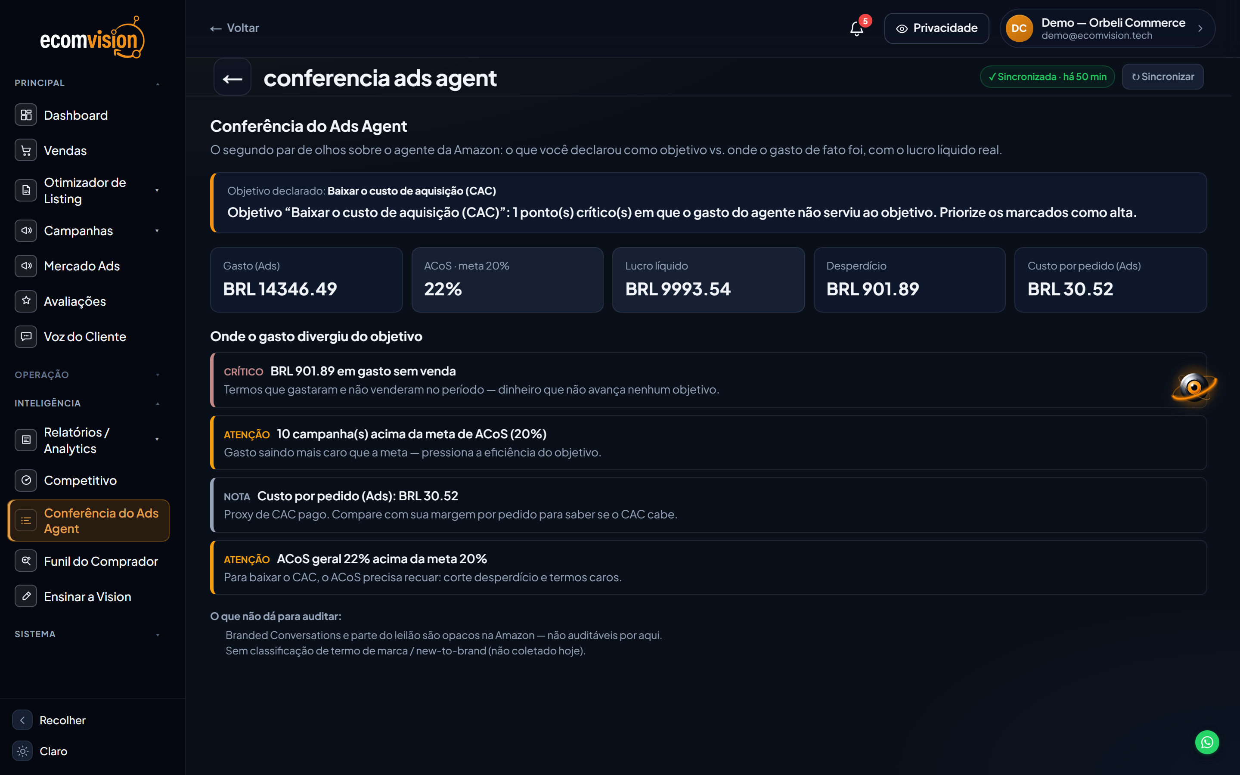Open the CRÍTICO gasto sem venda card

708,380
